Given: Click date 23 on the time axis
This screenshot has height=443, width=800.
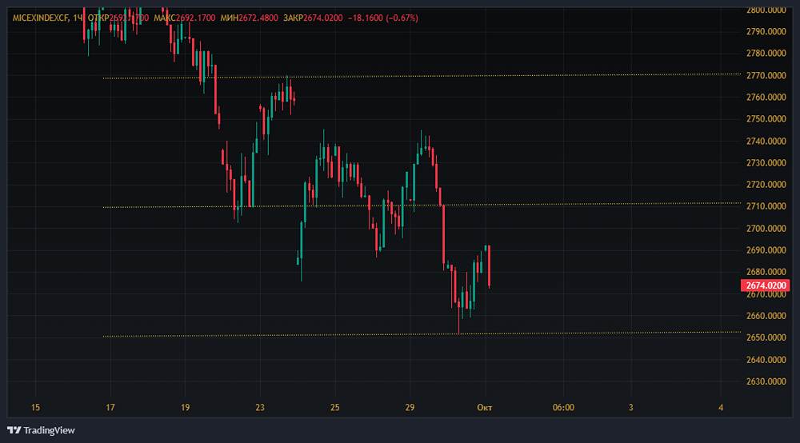Looking at the screenshot, I should (x=260, y=408).
